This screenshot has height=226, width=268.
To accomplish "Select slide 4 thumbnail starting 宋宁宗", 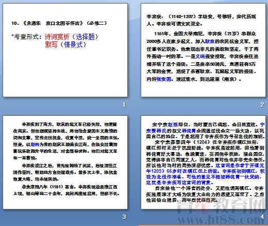I will [203, 162].
